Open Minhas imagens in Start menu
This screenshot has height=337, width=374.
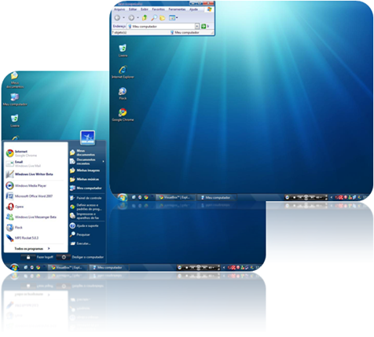coord(85,170)
